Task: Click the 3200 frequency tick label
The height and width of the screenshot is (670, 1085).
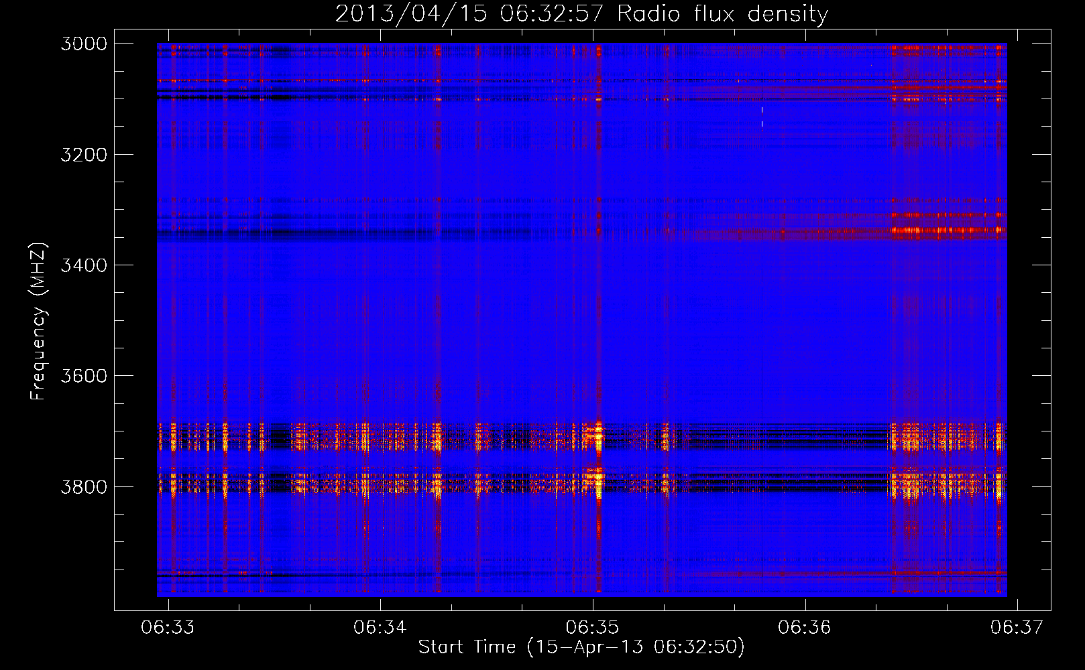Action: [84, 155]
